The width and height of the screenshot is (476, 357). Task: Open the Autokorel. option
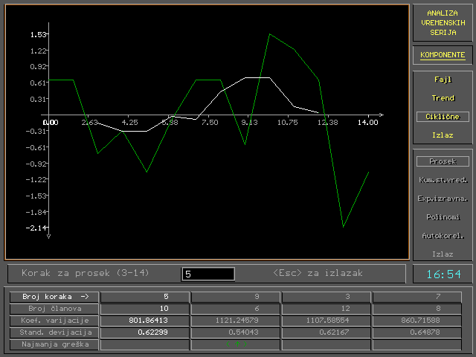(443, 236)
